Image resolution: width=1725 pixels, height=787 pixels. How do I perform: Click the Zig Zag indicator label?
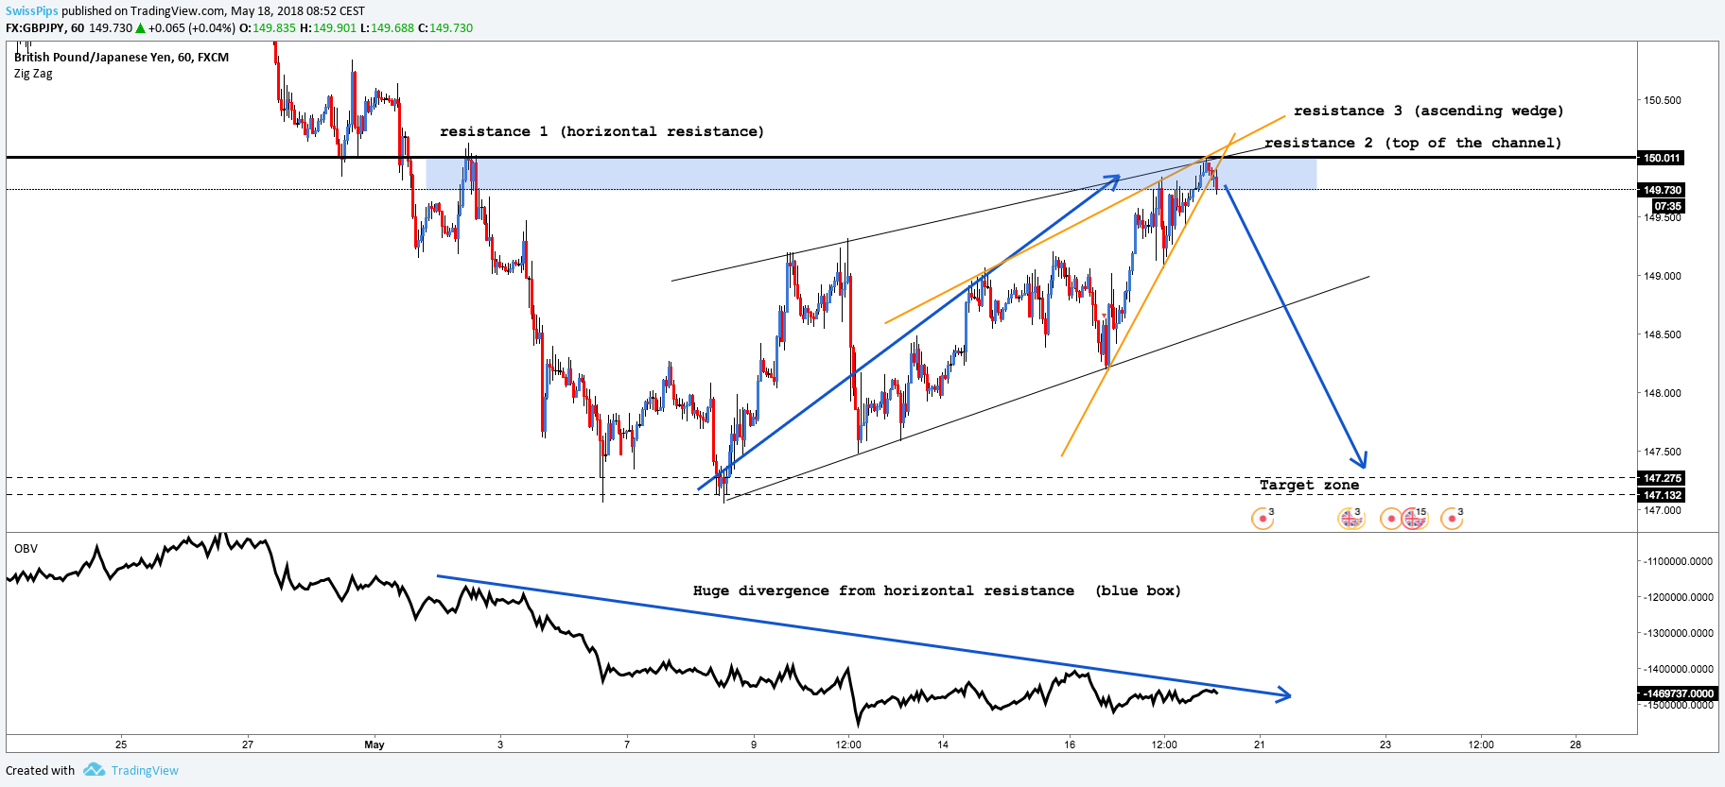tap(33, 74)
